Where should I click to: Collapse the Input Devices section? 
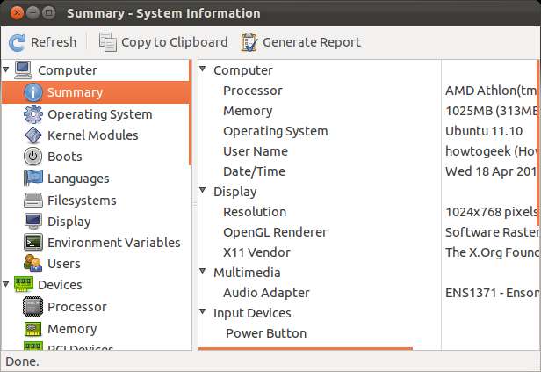point(204,313)
